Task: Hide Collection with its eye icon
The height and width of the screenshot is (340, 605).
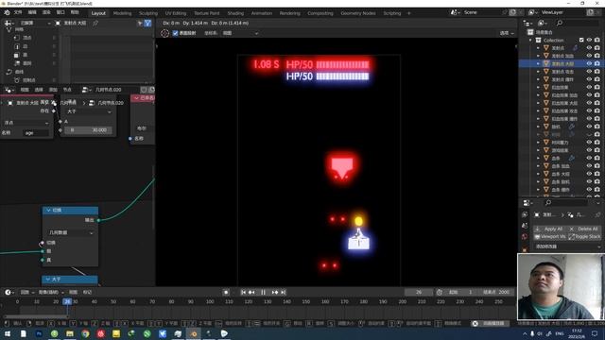Action: [x=589, y=40]
